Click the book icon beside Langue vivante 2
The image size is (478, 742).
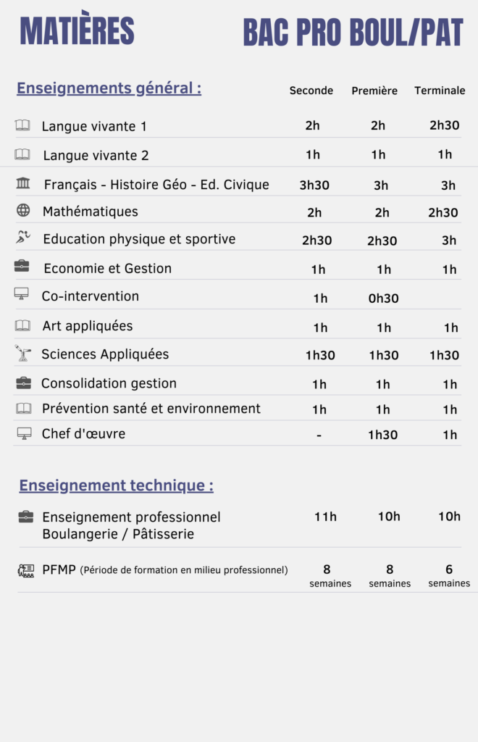coord(23,154)
